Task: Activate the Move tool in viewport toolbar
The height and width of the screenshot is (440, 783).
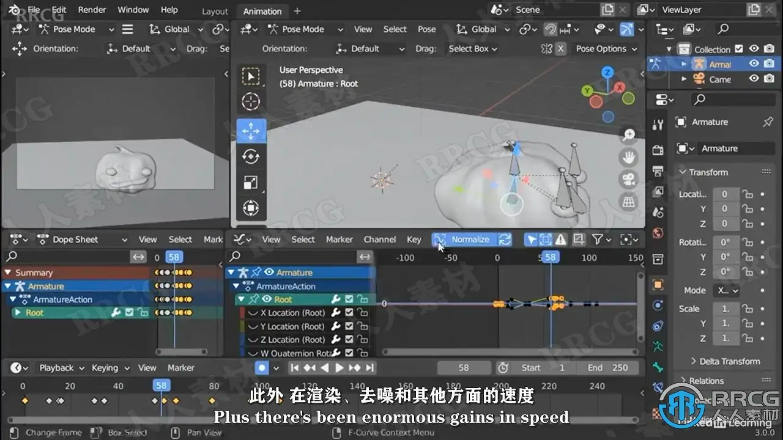Action: click(251, 131)
